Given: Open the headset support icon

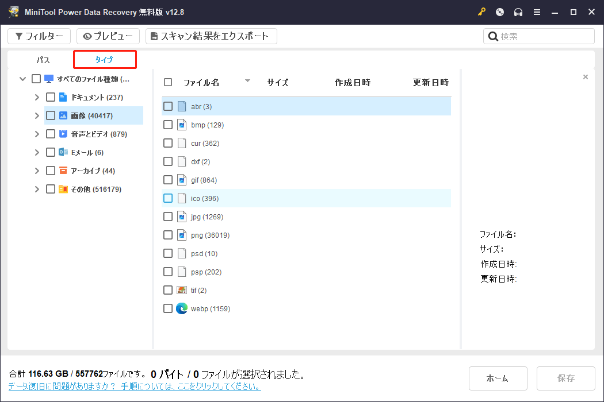Looking at the screenshot, I should click(x=518, y=11).
